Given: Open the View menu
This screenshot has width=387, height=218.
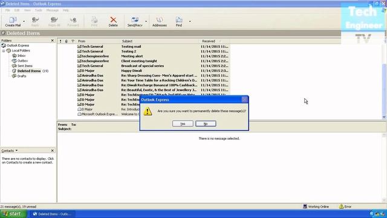Looking at the screenshot, I should (27, 10).
